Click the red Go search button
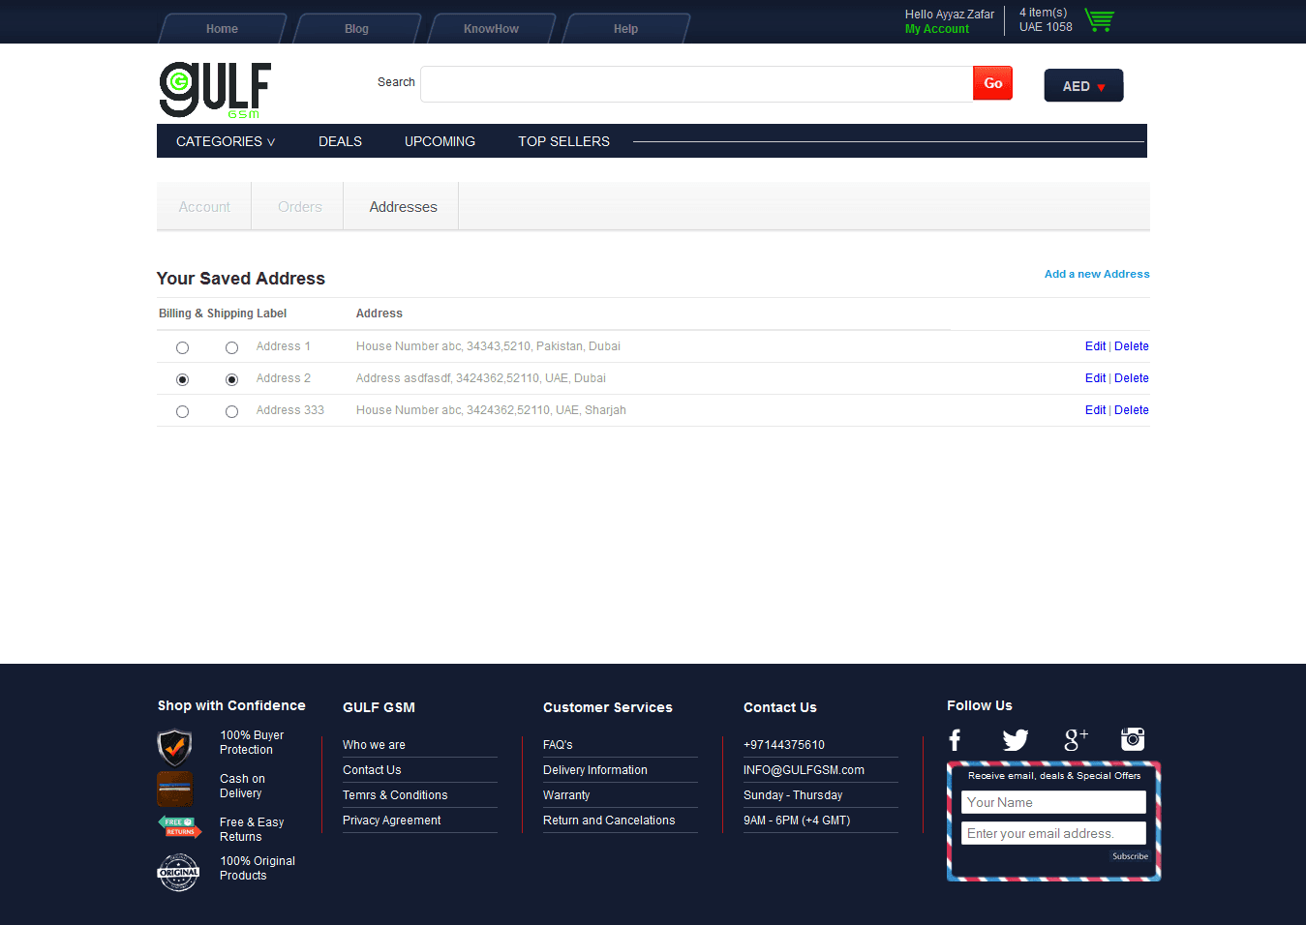The image size is (1306, 925). tap(992, 83)
